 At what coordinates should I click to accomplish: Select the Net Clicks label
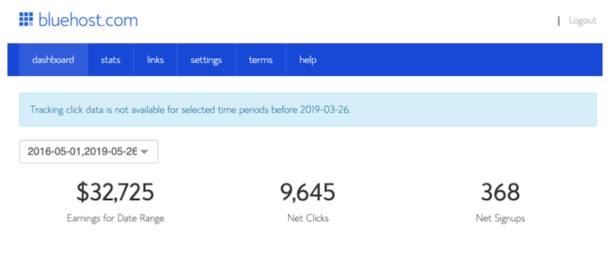click(308, 218)
